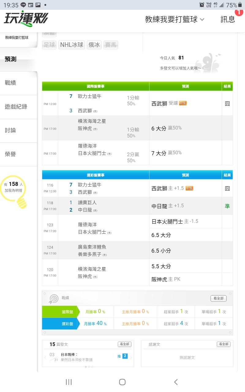
Task: Select the NHL冰球 sport filter
Action: pos(72,45)
